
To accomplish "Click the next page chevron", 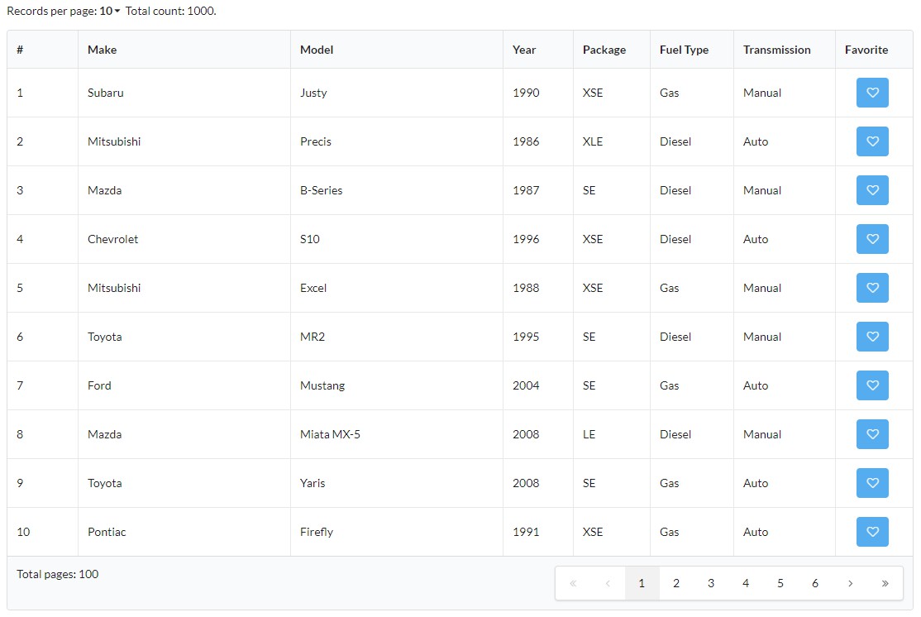I will click(850, 583).
